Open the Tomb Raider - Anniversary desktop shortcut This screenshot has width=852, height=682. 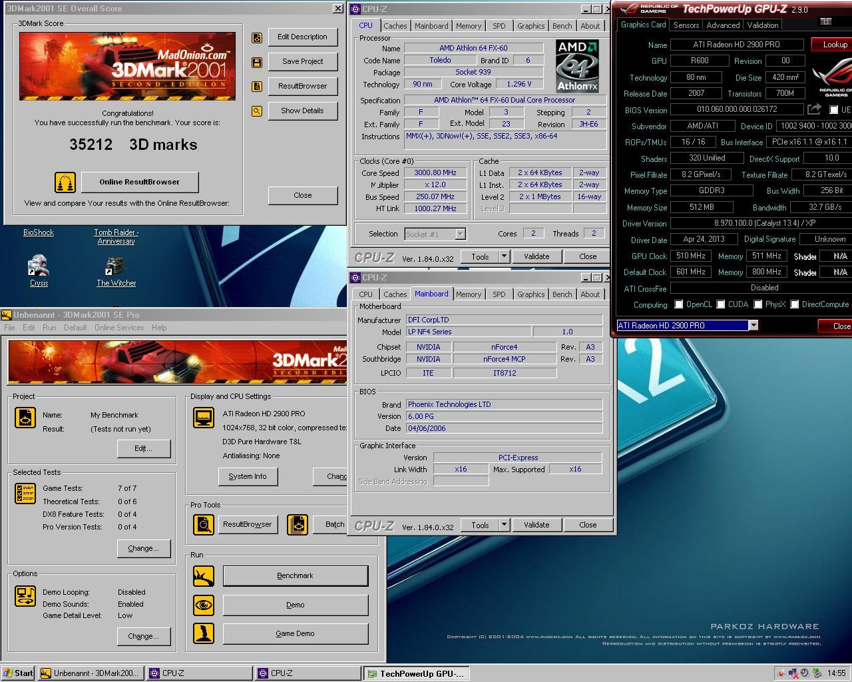116,237
